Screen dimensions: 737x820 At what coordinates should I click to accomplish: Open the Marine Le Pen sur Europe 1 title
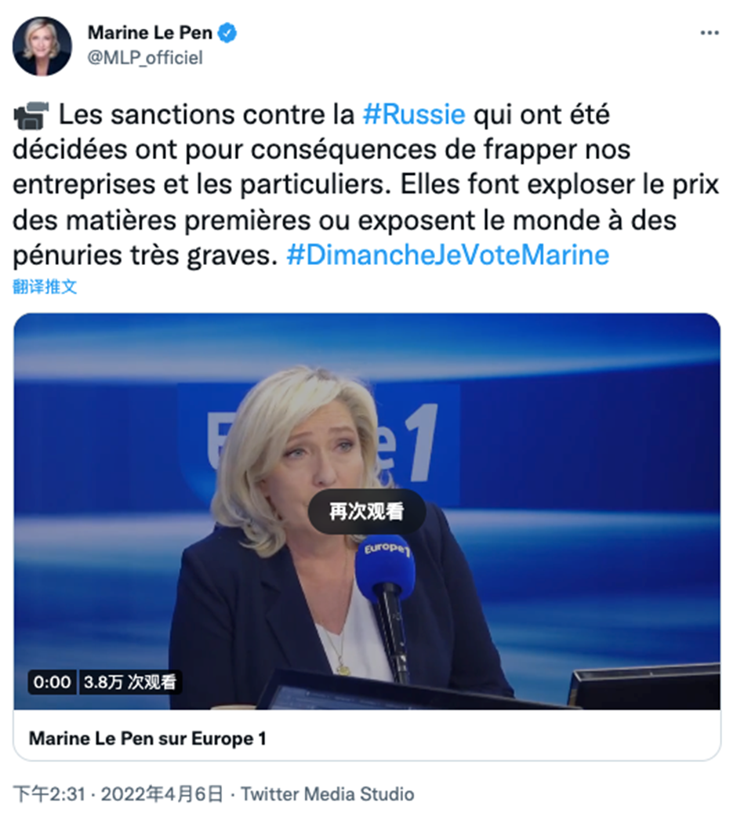(x=147, y=738)
